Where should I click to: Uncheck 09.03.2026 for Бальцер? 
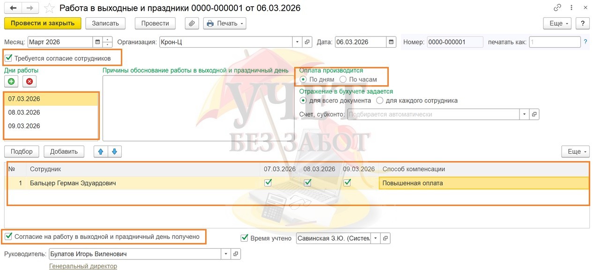[347, 183]
